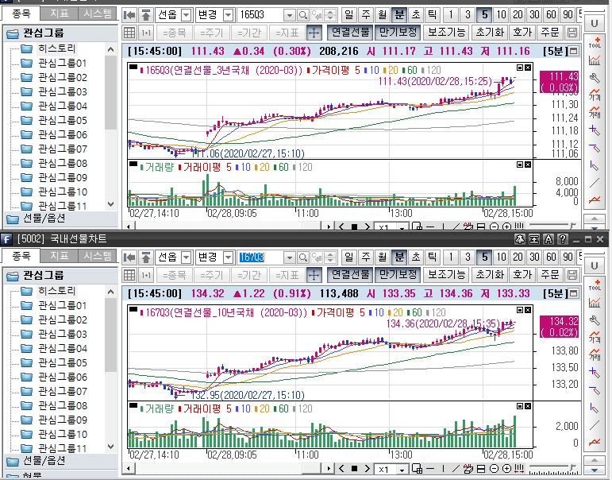Click the help question mark icon in title bar

(x=562, y=239)
